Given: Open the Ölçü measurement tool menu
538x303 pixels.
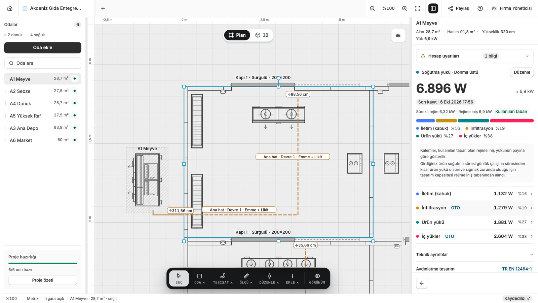Looking at the screenshot, I should pyautogui.click(x=246, y=278).
